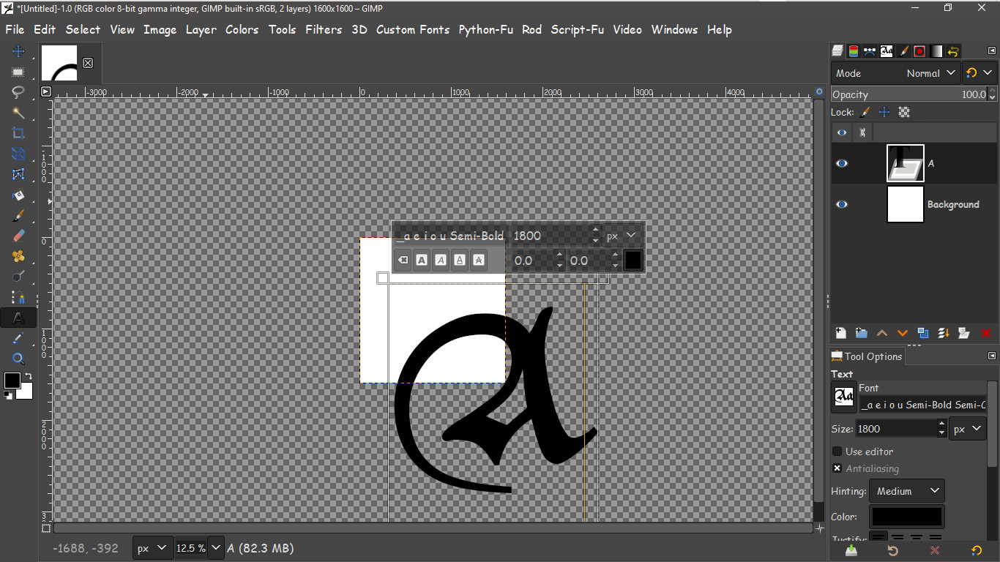The width and height of the screenshot is (1000, 562).
Task: Select the Eraser tool
Action: pyautogui.click(x=18, y=236)
